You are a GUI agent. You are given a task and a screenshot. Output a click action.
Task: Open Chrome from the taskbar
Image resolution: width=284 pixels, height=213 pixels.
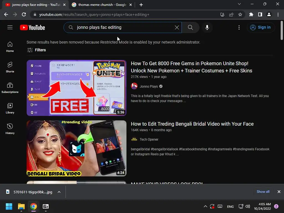pyautogui.click(x=34, y=206)
